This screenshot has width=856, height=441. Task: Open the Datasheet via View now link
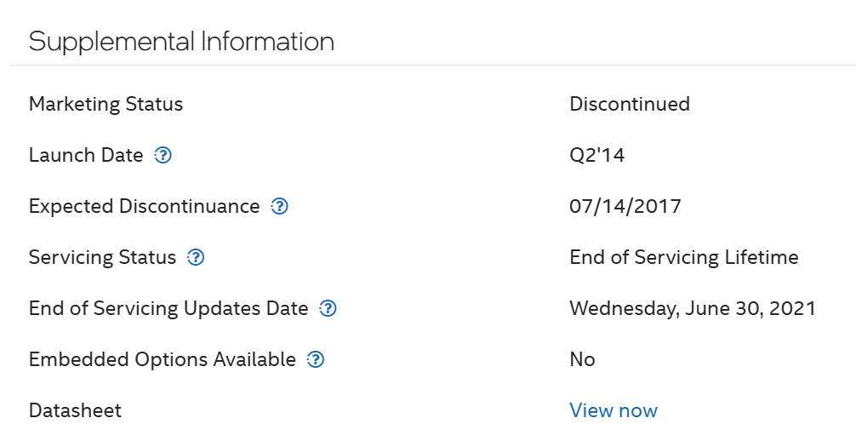coord(613,411)
